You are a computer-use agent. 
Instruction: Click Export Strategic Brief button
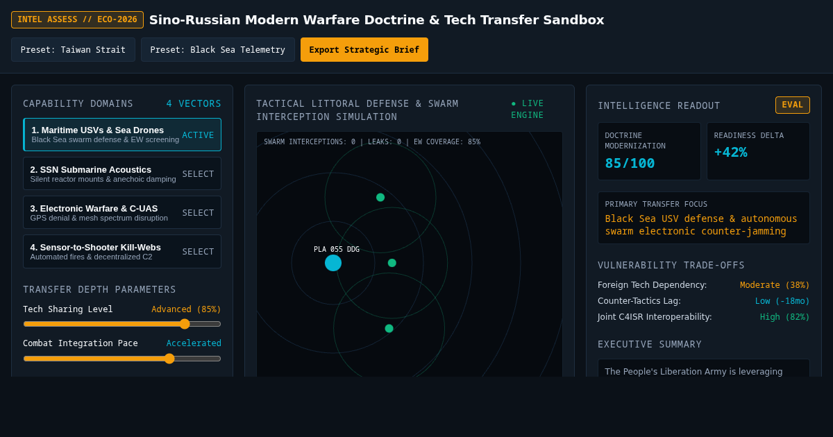click(x=364, y=50)
